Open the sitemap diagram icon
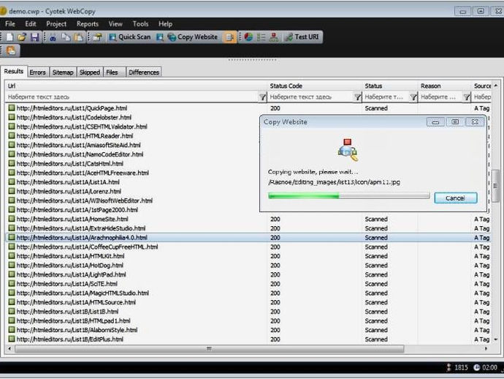Screen dimensions: 504x379 click(x=274, y=37)
